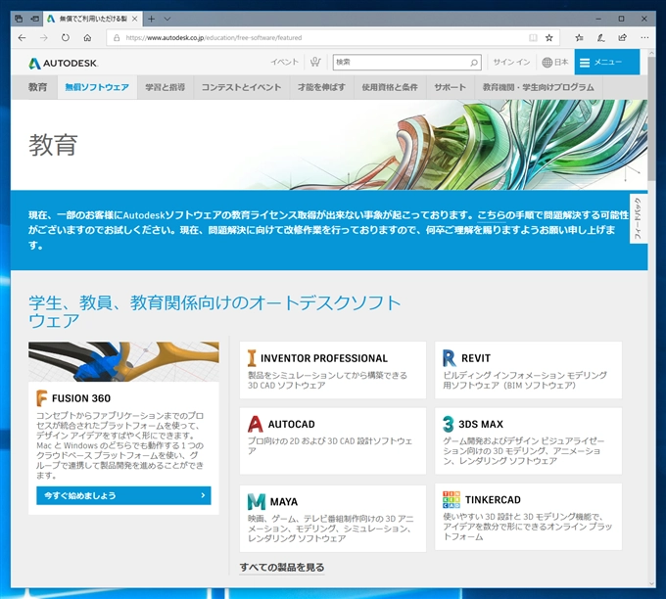Open the browser home page icon

click(x=87, y=38)
